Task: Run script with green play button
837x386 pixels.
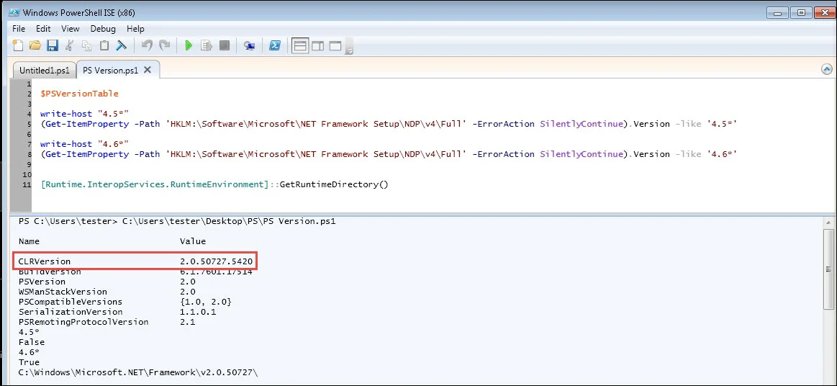Action: 188,46
